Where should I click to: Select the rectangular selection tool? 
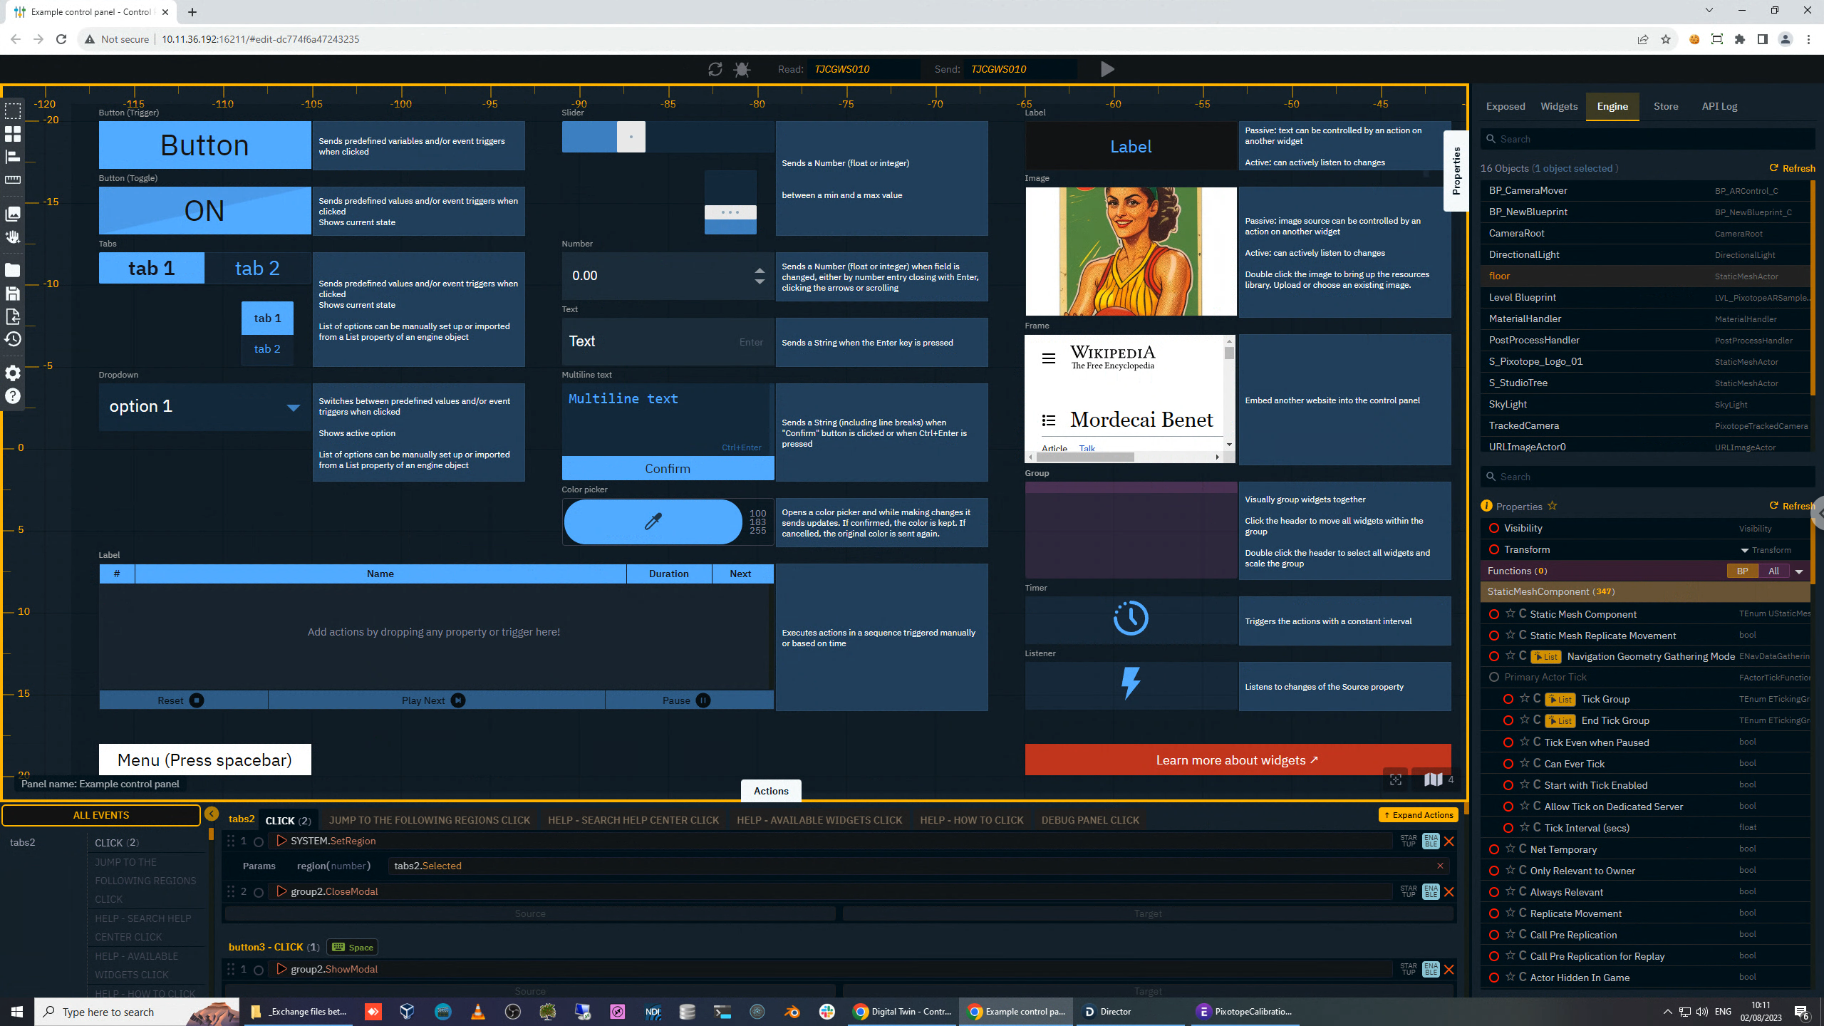[12, 111]
